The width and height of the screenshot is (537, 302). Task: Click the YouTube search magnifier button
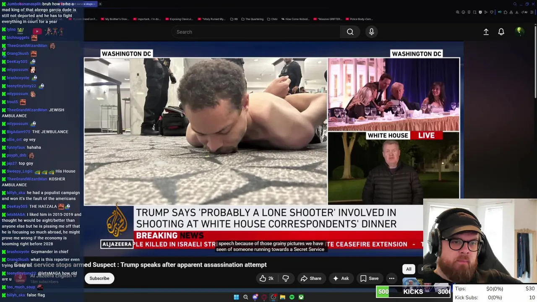[350, 32]
